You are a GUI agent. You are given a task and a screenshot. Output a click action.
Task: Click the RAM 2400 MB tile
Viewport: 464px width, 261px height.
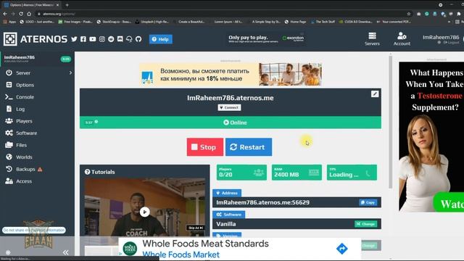coord(297,173)
